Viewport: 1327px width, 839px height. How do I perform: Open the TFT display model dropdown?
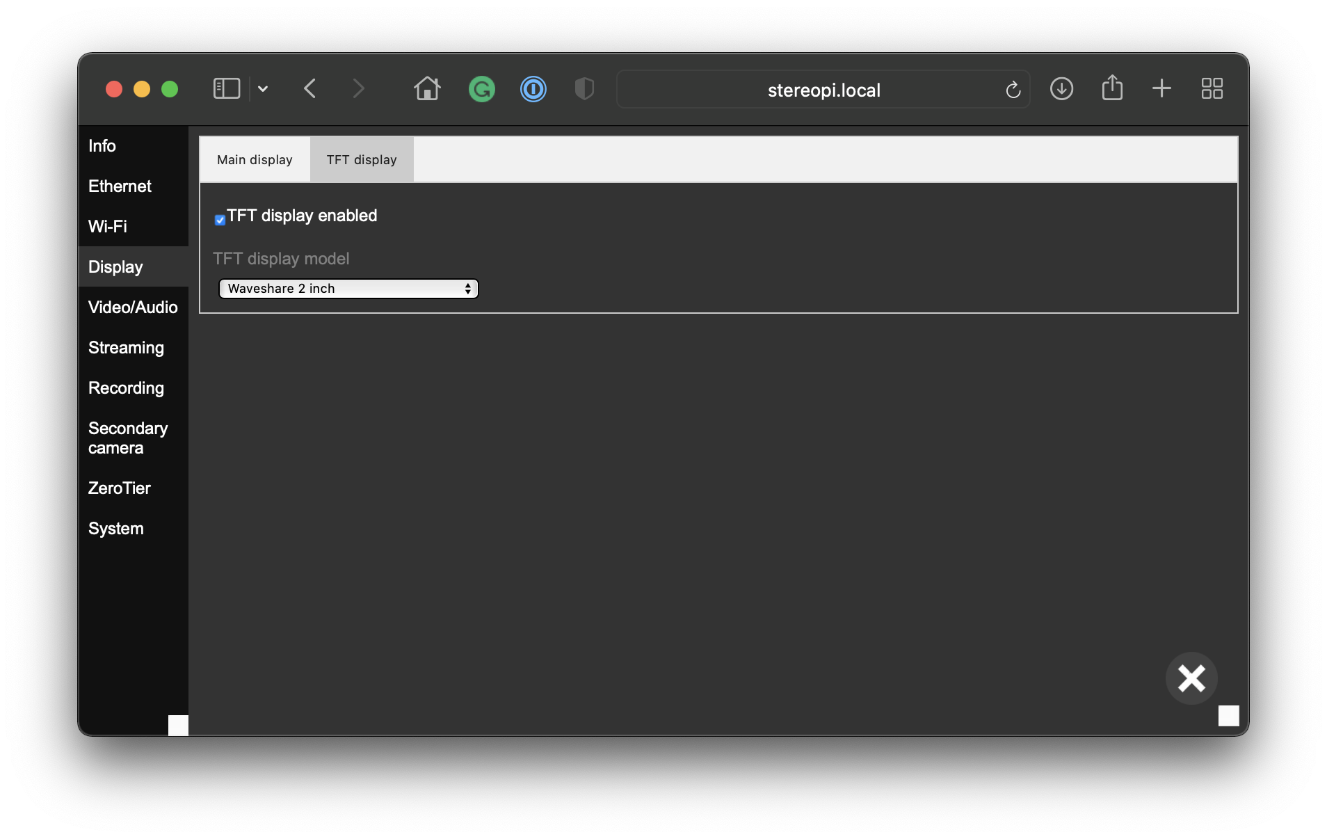[x=348, y=289]
